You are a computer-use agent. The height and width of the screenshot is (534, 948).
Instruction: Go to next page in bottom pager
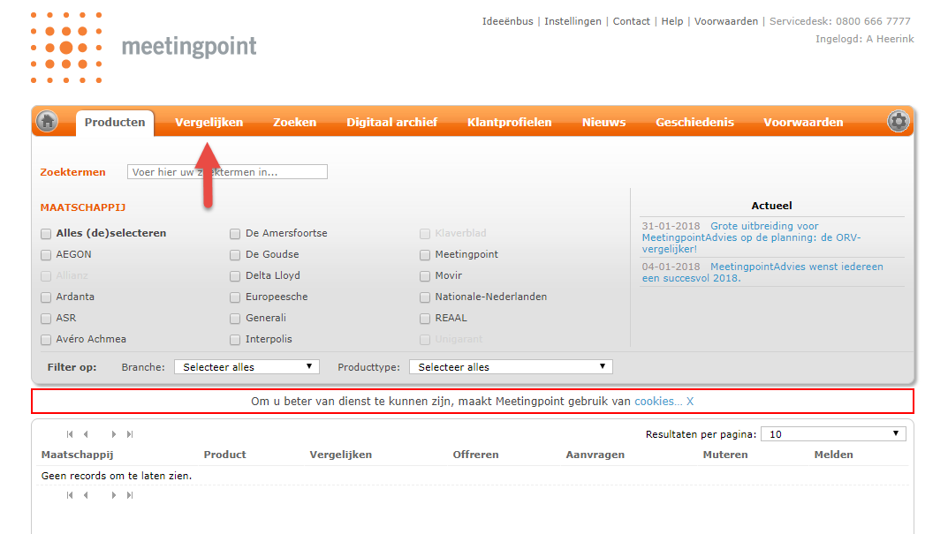tap(113, 495)
